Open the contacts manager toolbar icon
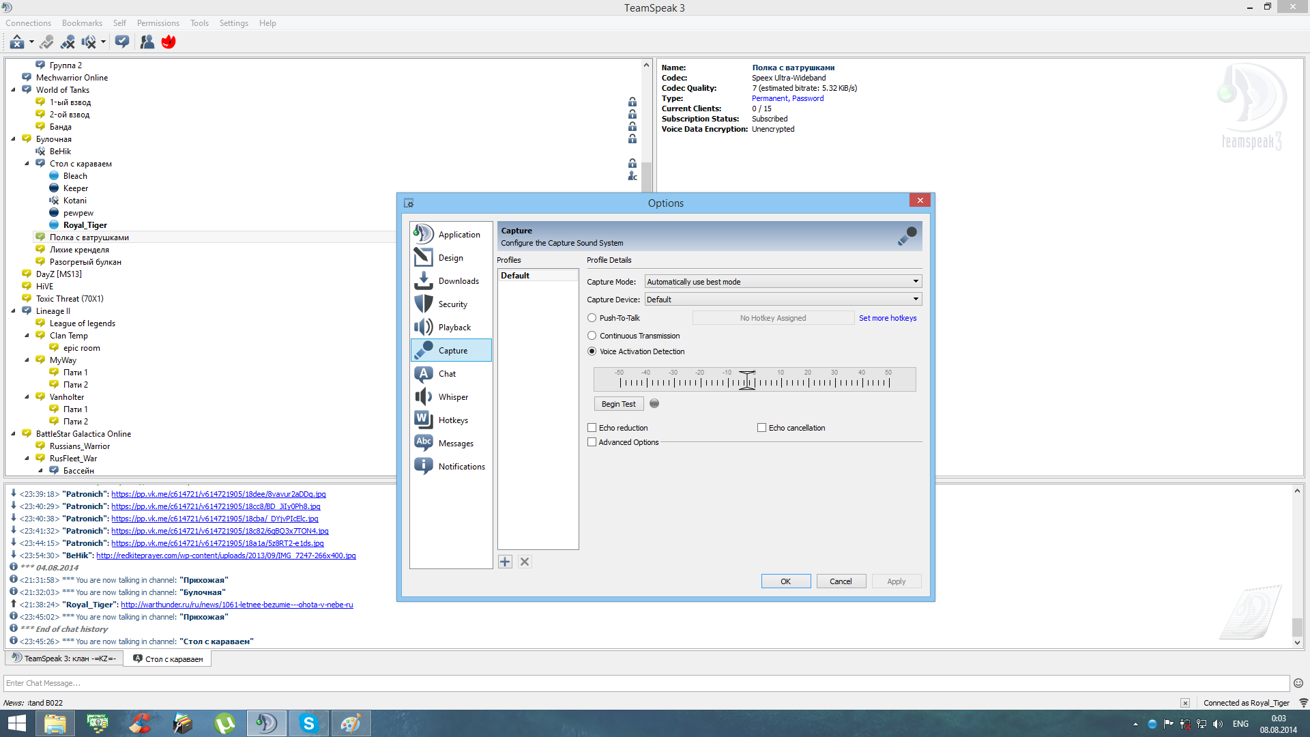The width and height of the screenshot is (1310, 737). pos(147,42)
